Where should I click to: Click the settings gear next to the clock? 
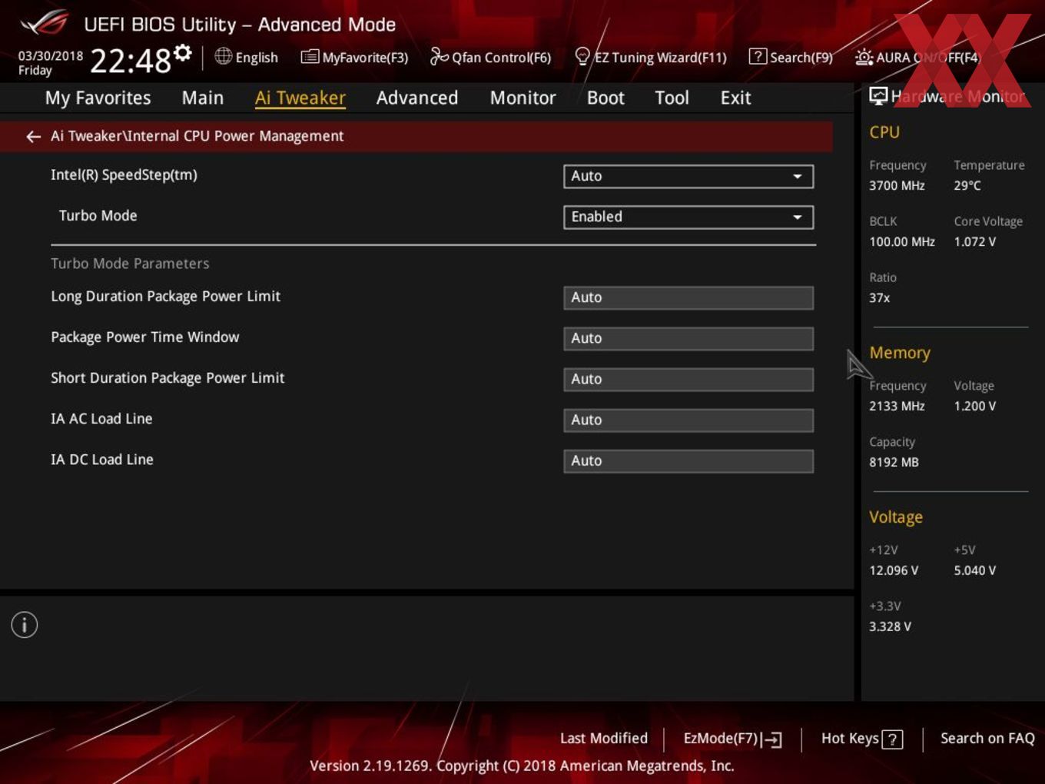pyautogui.click(x=183, y=52)
